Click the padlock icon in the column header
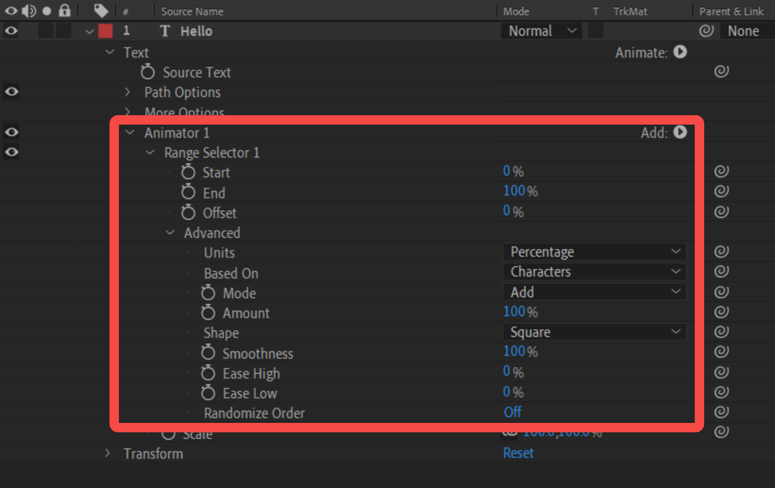The height and width of the screenshot is (488, 775). (65, 10)
